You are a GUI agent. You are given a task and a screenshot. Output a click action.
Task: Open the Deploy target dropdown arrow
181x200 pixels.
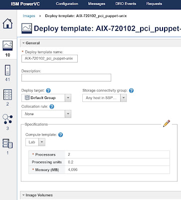68,98
